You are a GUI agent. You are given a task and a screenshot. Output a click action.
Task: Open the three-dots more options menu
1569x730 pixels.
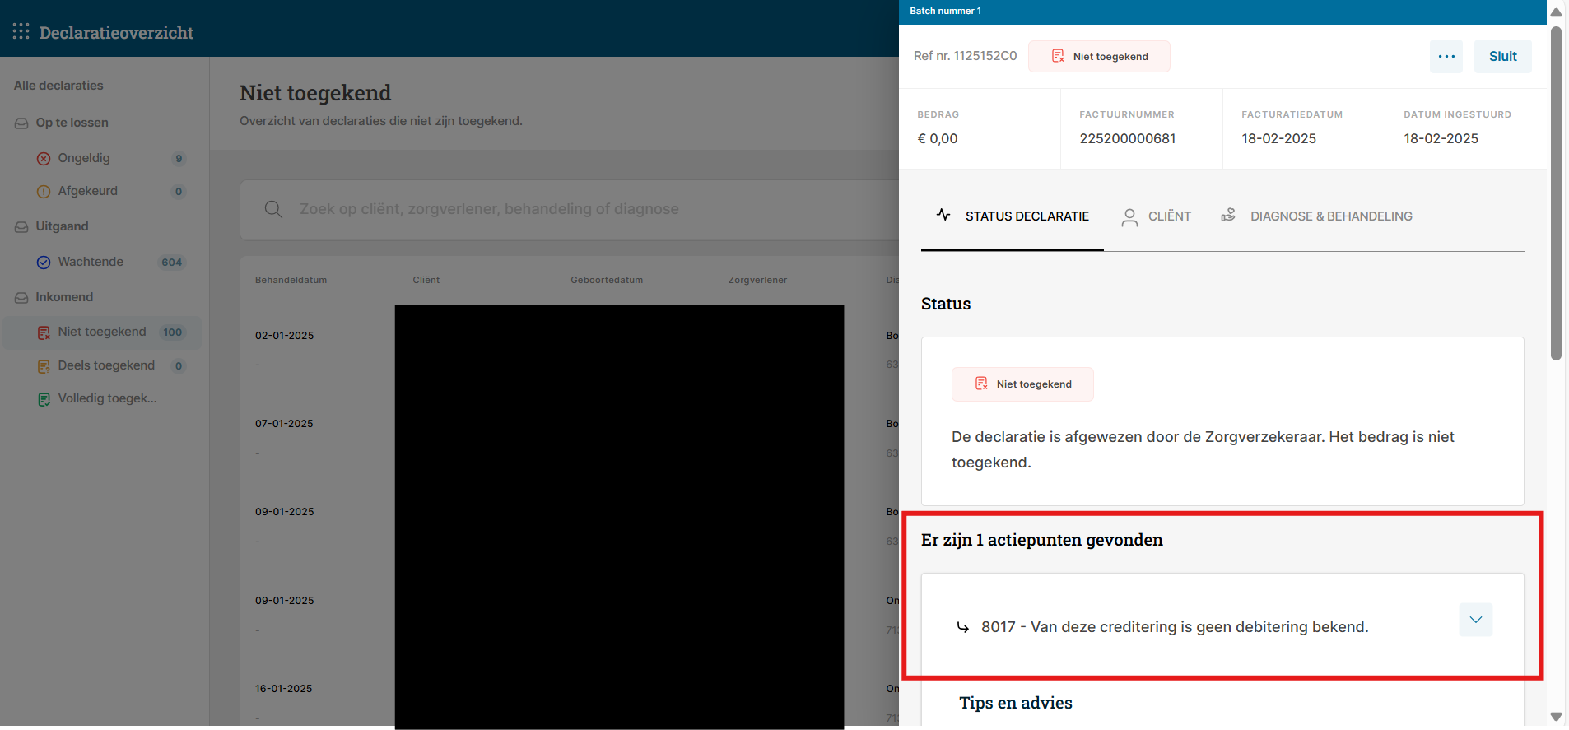click(x=1446, y=57)
